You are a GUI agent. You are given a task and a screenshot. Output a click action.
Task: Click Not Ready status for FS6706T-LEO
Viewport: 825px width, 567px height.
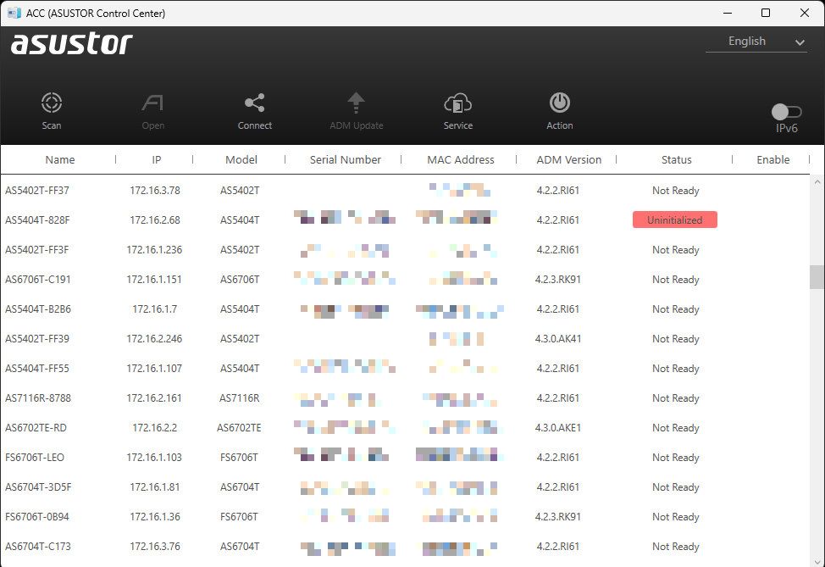click(676, 458)
